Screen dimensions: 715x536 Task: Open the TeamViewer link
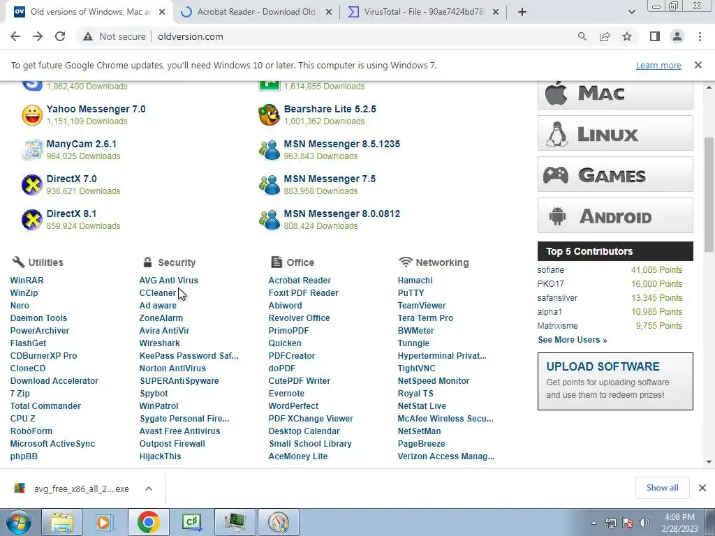[x=422, y=306]
